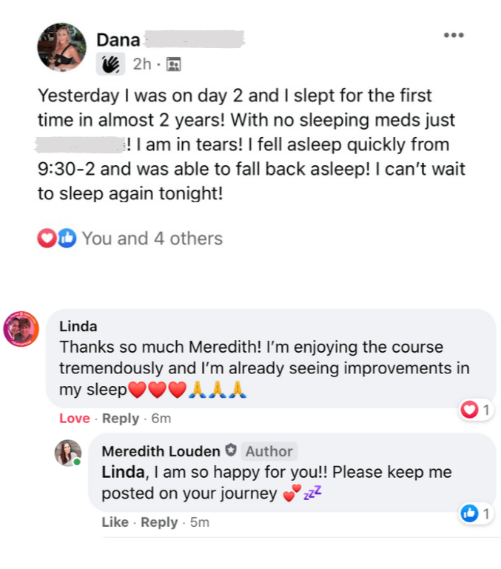The height and width of the screenshot is (569, 501).
Task: Click the group audience icon beside 2h
Action: pos(174,64)
